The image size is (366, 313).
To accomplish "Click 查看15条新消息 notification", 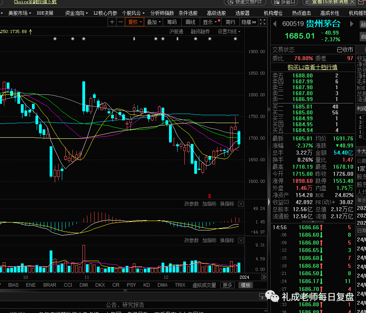I will [330, 2].
